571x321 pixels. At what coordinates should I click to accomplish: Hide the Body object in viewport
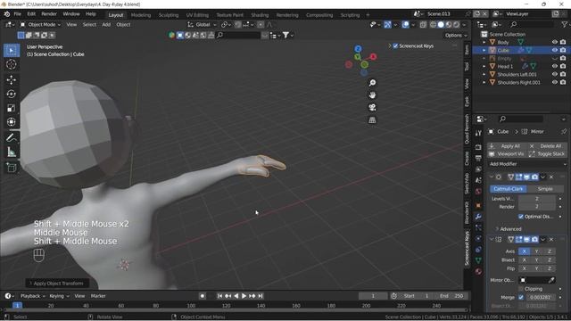555,42
